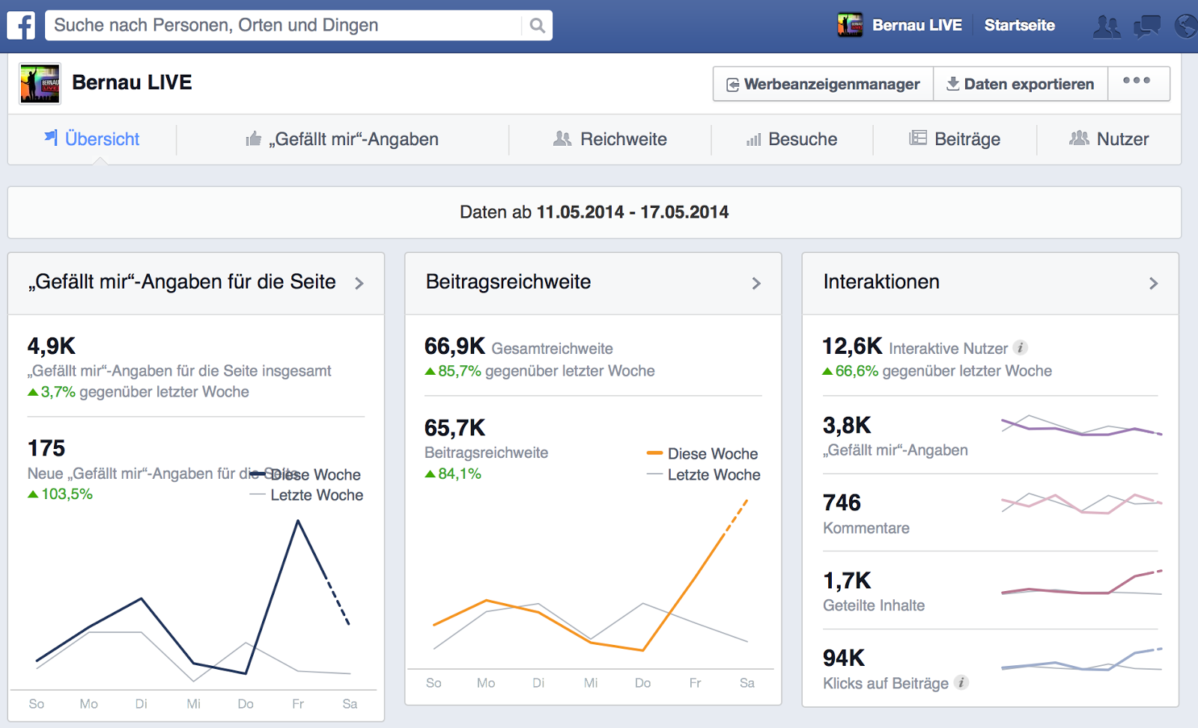
Task: Click the Bernau LIVE page profile picture
Action: tap(40, 83)
